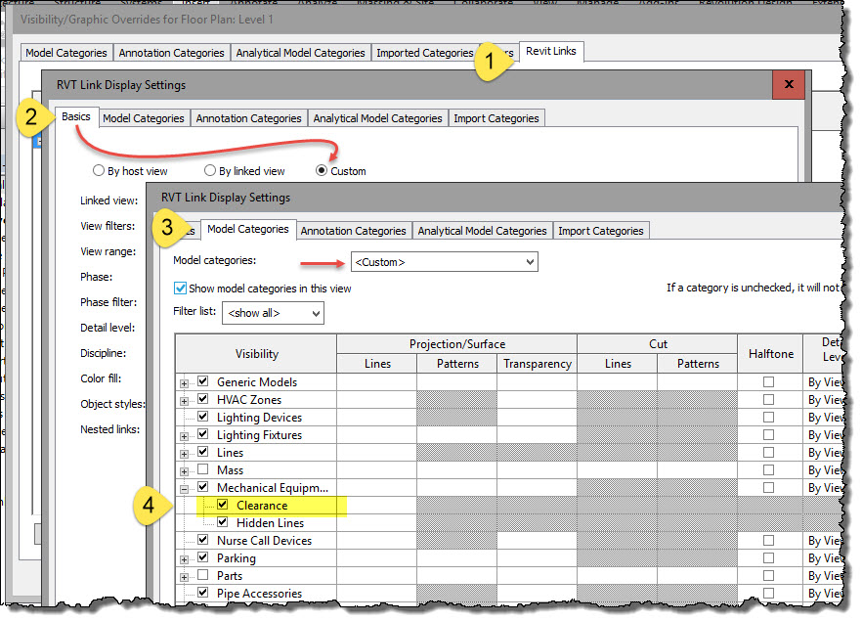862x622 pixels.
Task: Expand the Mass category
Action: pyautogui.click(x=184, y=471)
